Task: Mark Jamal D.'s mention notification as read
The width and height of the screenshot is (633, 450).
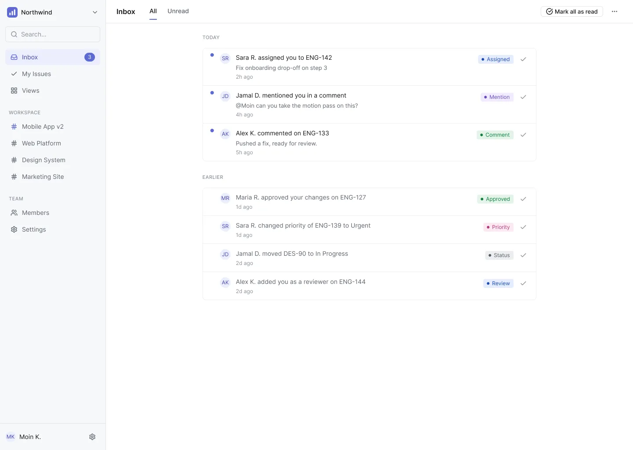Action: coord(523,97)
